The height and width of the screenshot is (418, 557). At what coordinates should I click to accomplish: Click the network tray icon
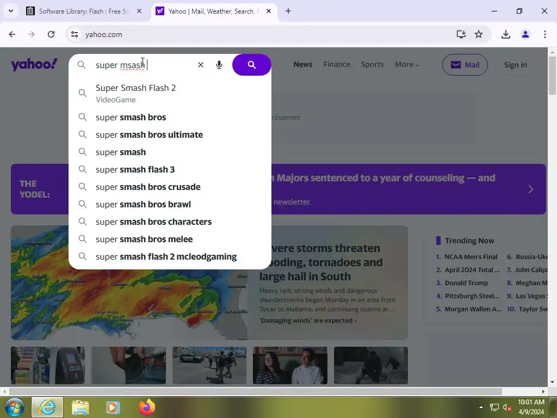[x=494, y=408]
